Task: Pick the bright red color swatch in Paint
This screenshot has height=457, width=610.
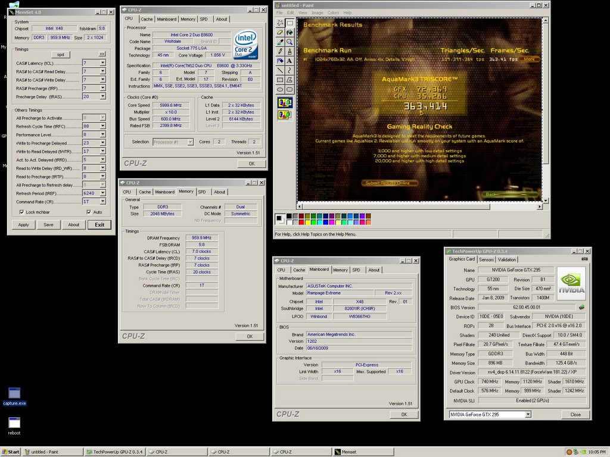Action: (301, 223)
